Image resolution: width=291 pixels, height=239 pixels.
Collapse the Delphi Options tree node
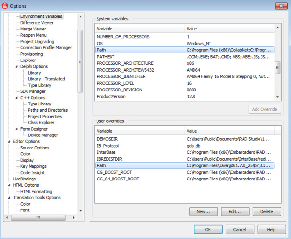tap(16, 66)
